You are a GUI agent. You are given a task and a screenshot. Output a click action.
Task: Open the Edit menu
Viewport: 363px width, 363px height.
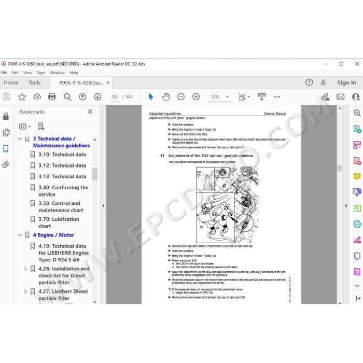click(15, 73)
